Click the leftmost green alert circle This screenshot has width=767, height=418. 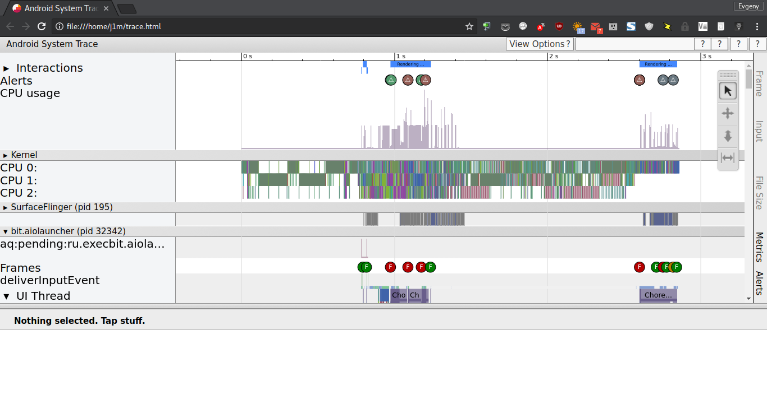coord(391,80)
